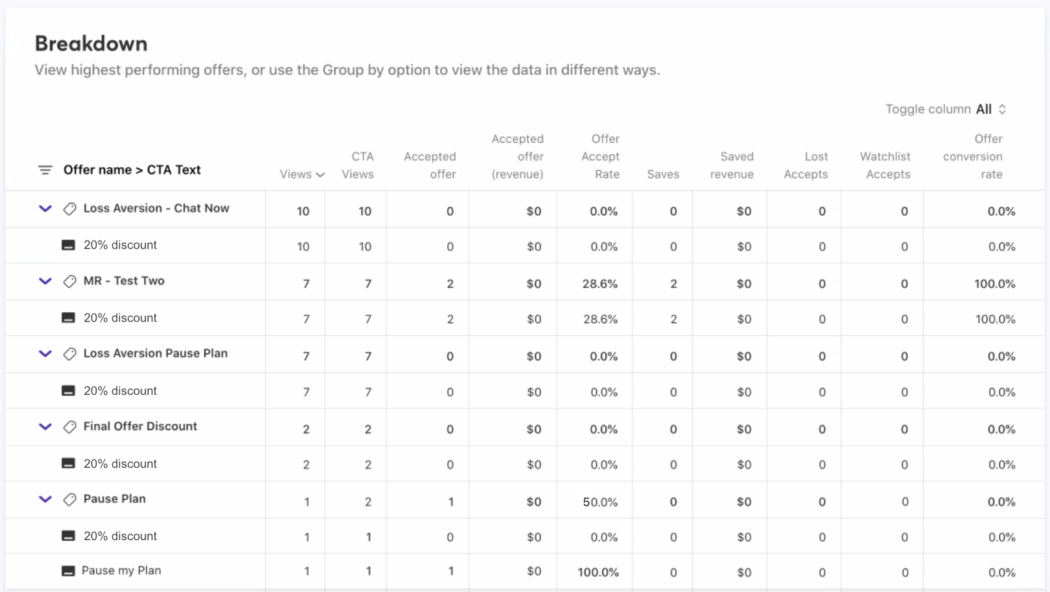Viewport: 1050px width, 592px height.
Task: Click the tag icon next to Pause Plan
Action: [x=70, y=499]
